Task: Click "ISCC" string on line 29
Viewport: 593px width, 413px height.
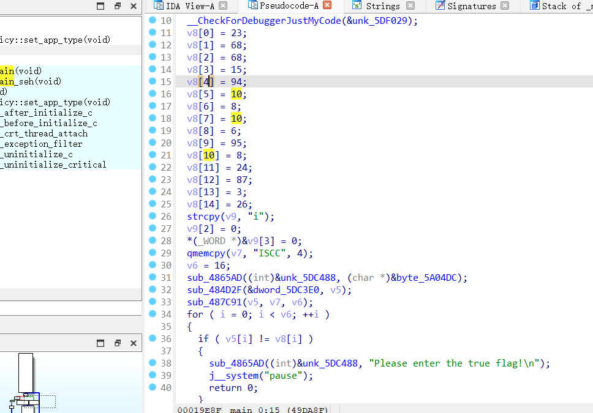Action: (270, 253)
